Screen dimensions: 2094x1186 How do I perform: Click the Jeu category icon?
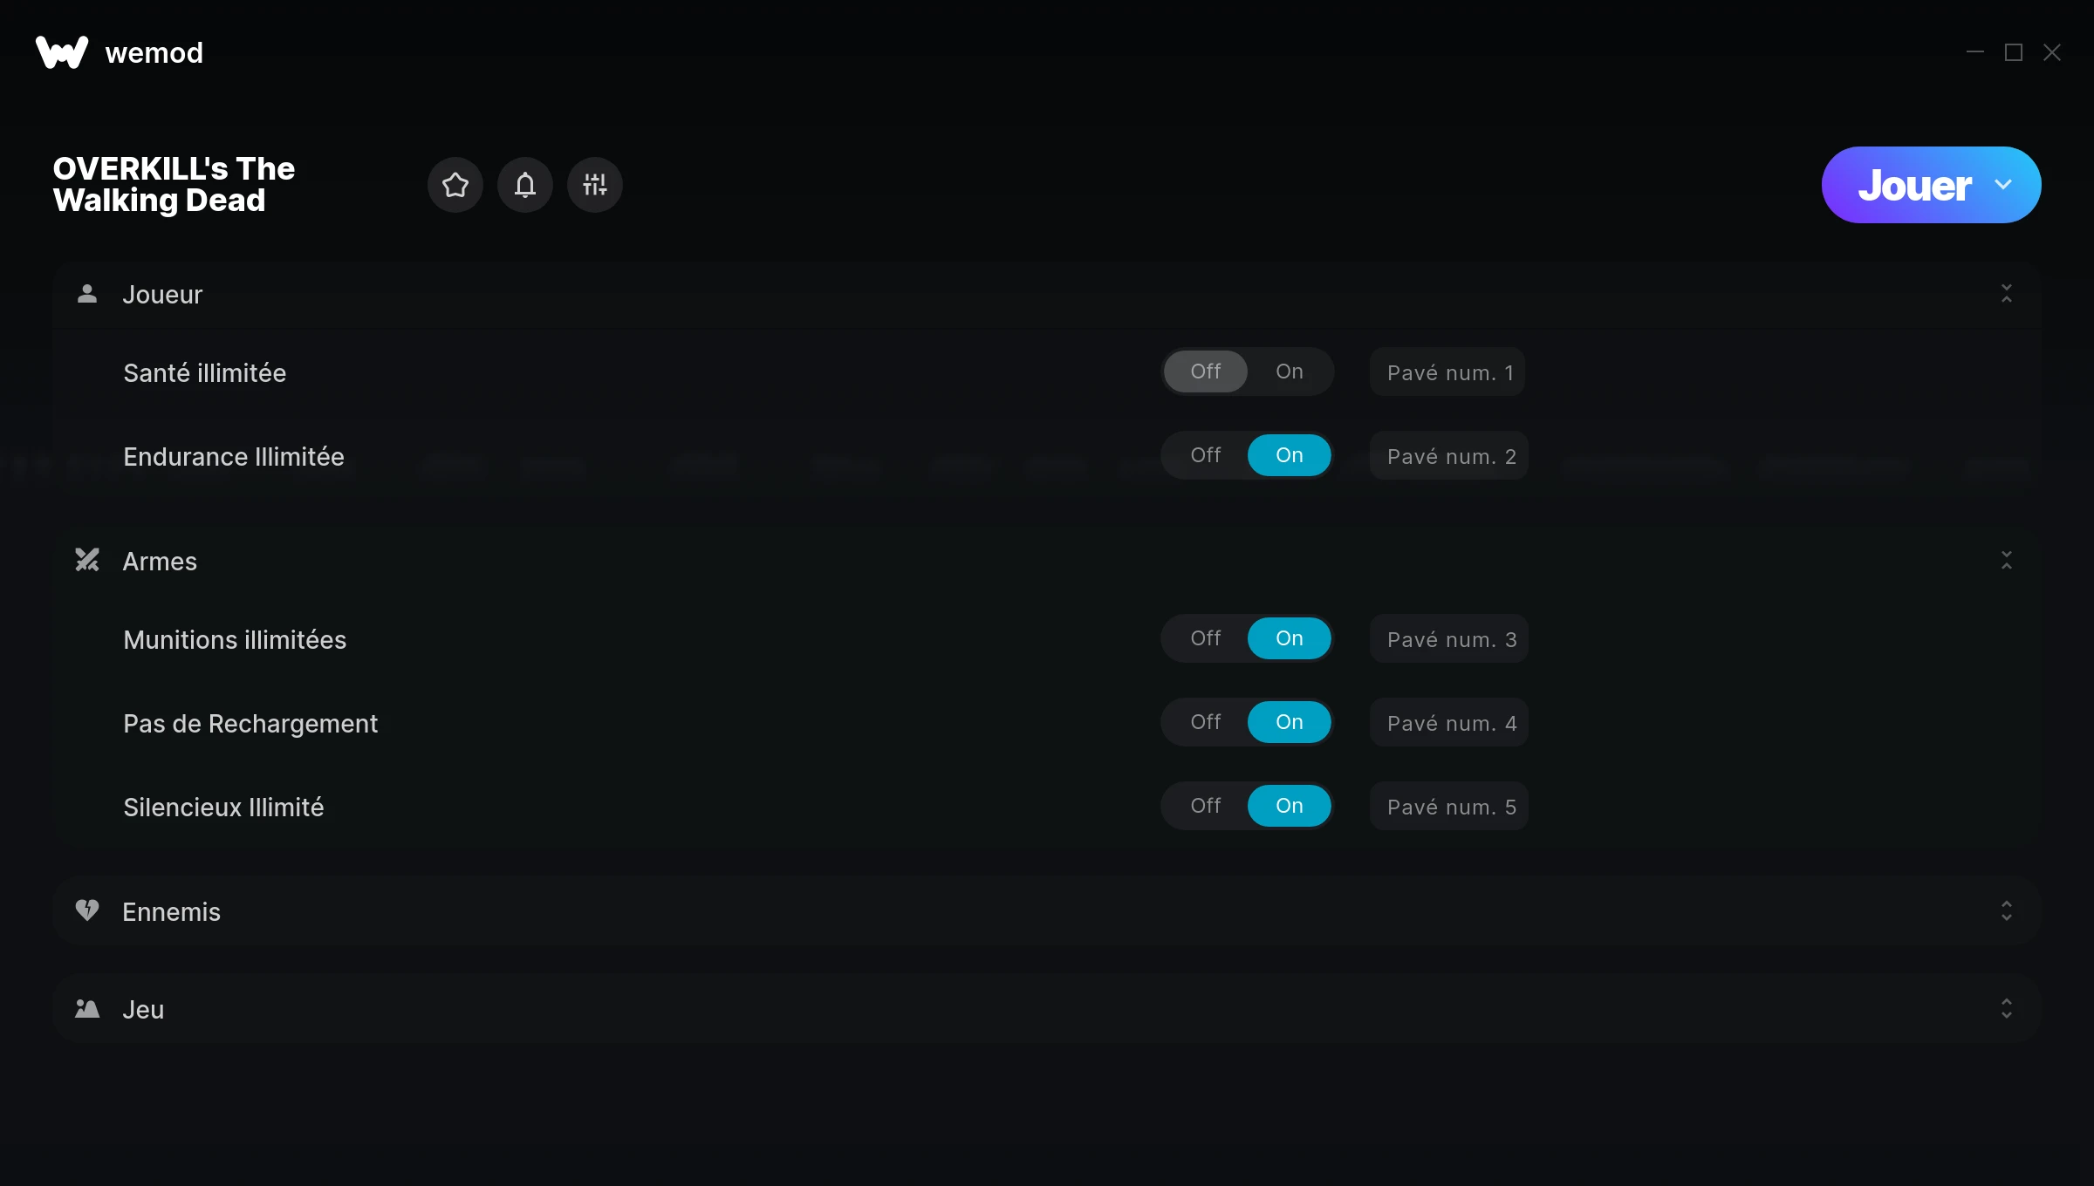point(87,1009)
